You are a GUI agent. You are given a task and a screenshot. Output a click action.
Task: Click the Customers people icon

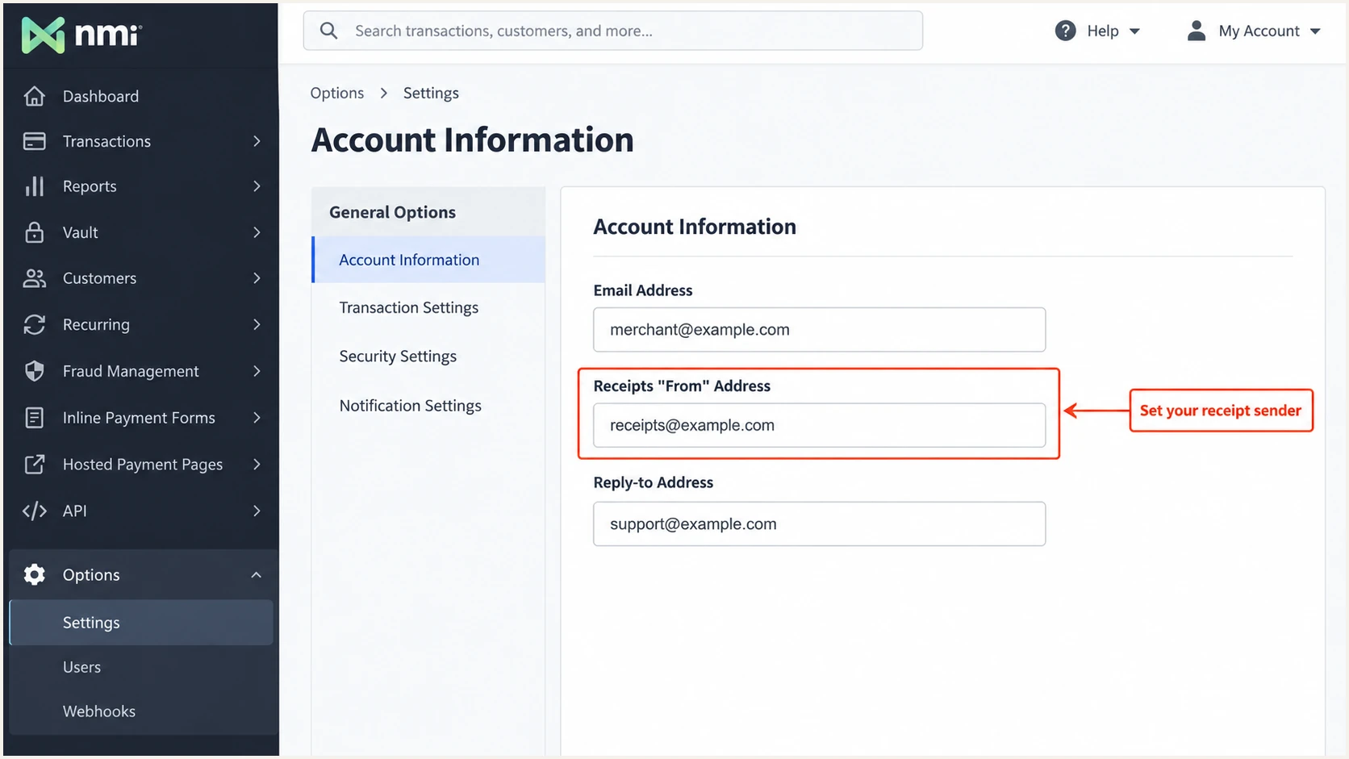click(x=34, y=278)
